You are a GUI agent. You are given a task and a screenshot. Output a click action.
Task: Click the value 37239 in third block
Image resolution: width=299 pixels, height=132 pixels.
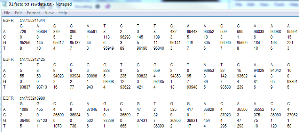click(109, 121)
